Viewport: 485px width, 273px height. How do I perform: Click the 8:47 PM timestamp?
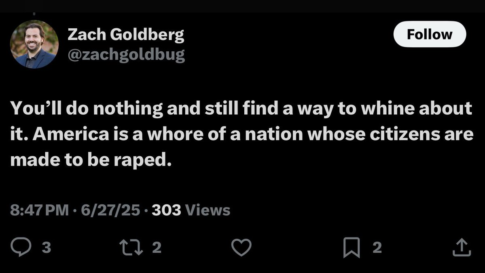pos(39,210)
